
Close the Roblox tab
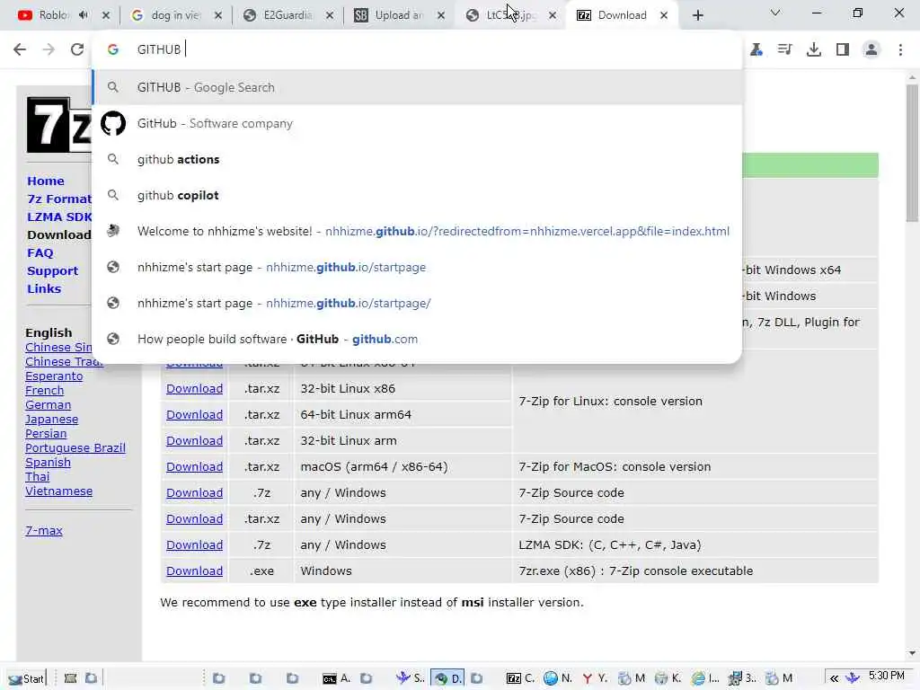click(x=106, y=15)
